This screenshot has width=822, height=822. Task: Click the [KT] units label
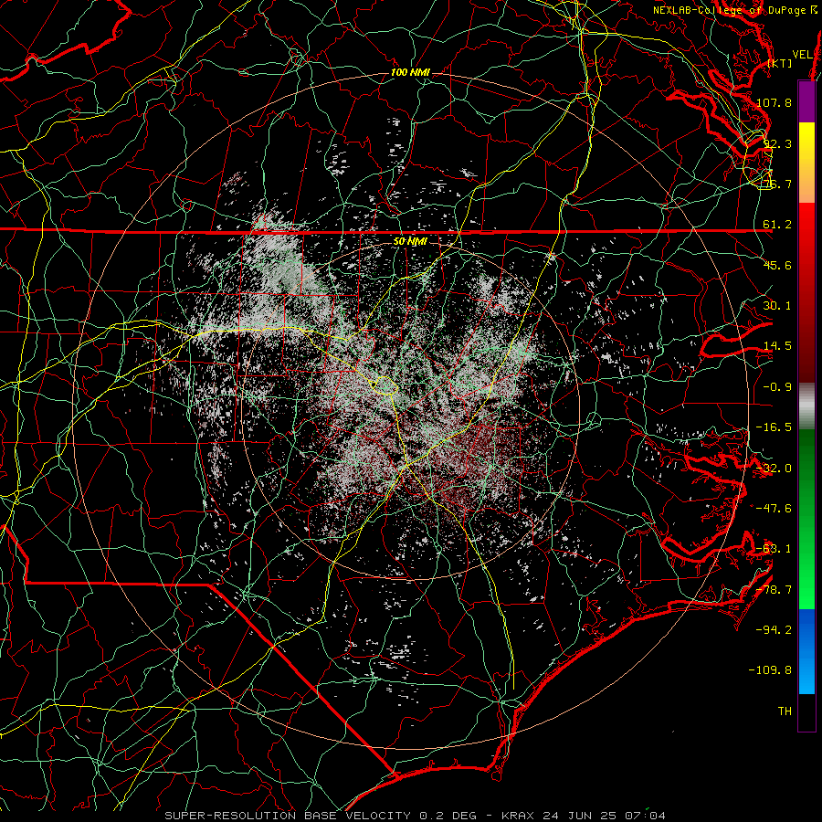point(779,63)
